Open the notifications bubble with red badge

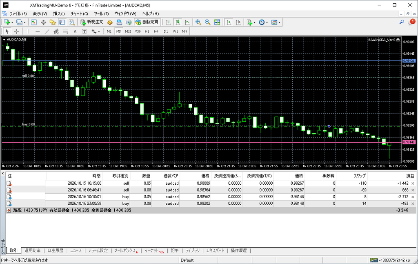[411, 22]
